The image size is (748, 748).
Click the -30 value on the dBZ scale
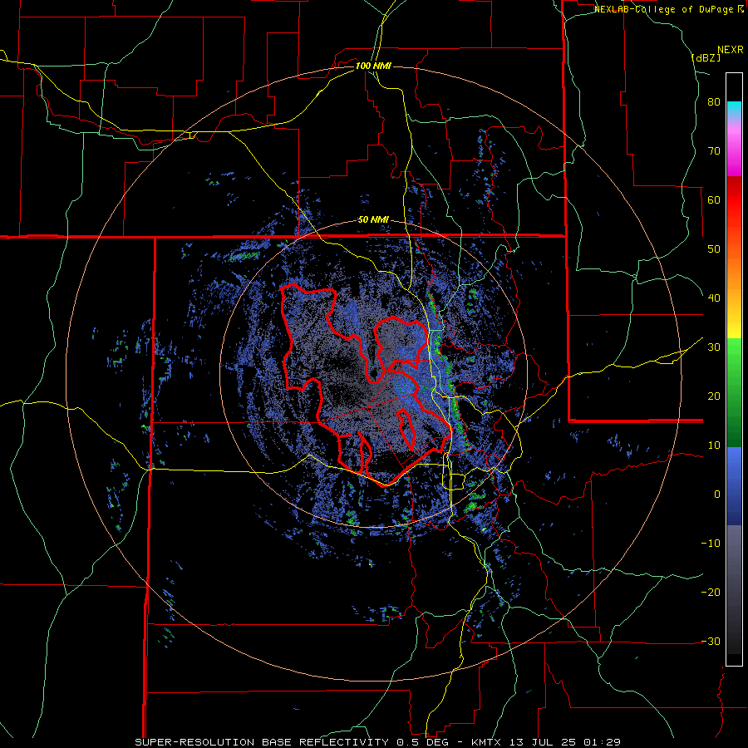coord(711,642)
